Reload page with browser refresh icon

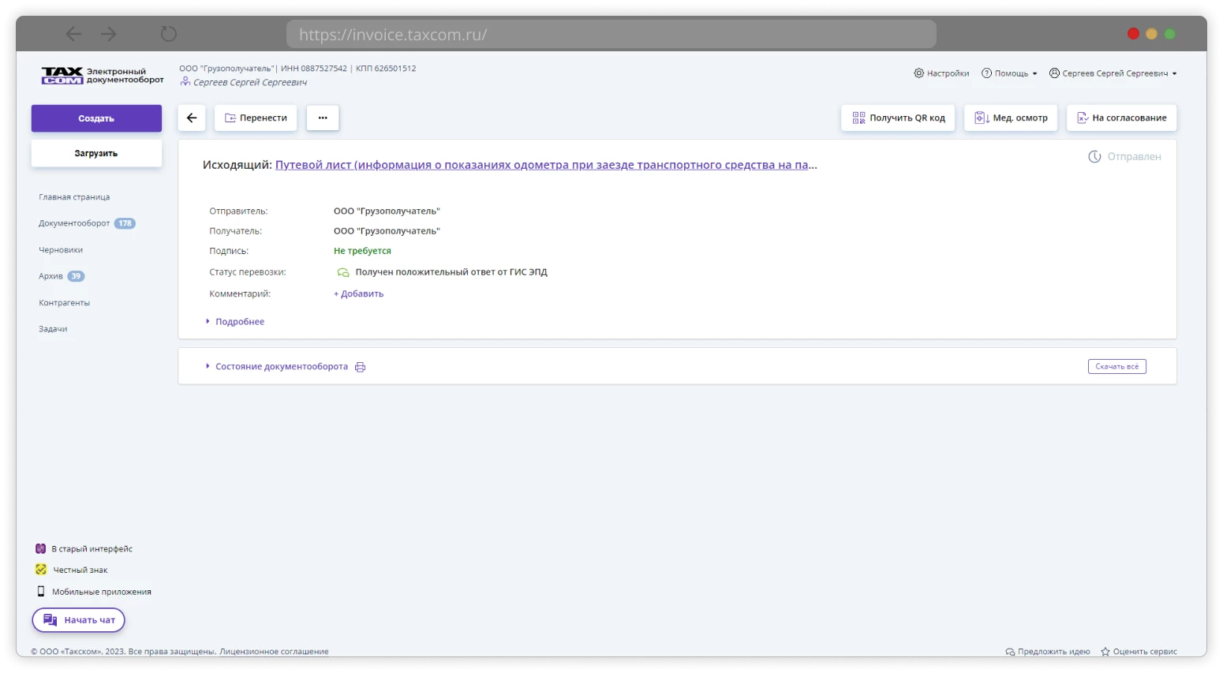[x=169, y=34]
